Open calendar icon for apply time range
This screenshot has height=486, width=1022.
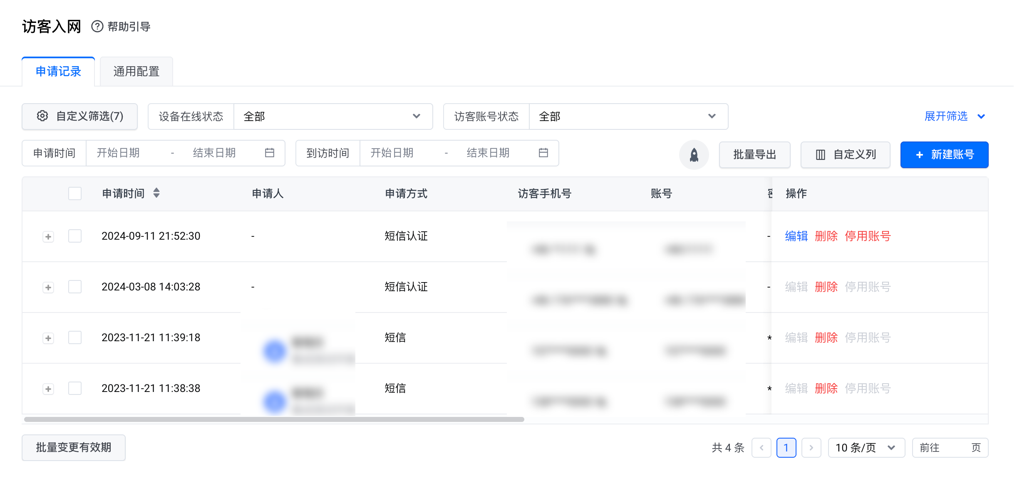pyautogui.click(x=270, y=153)
